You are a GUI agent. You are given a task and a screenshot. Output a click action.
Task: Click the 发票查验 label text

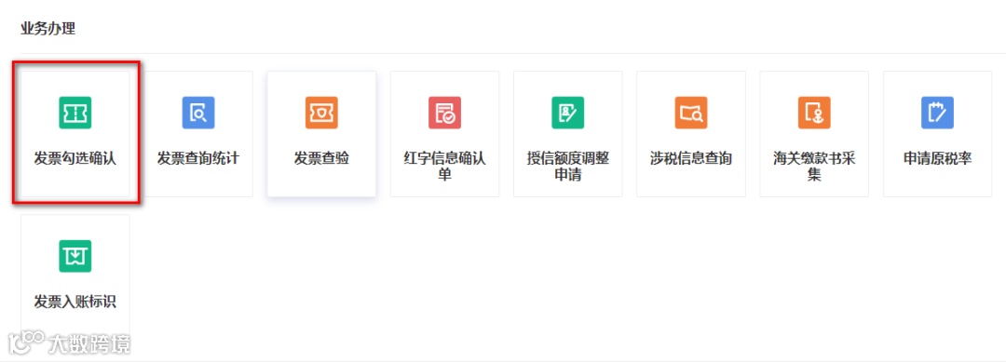[x=321, y=158]
